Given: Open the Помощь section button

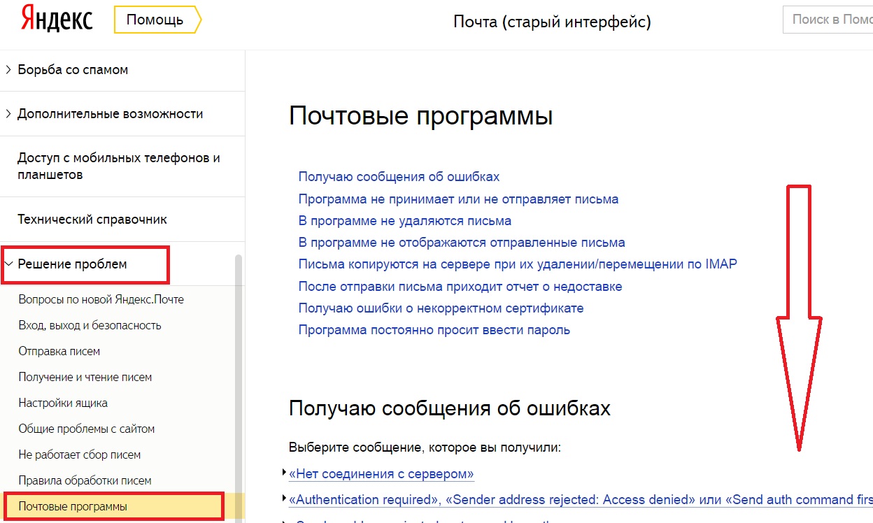Looking at the screenshot, I should pos(157,20).
